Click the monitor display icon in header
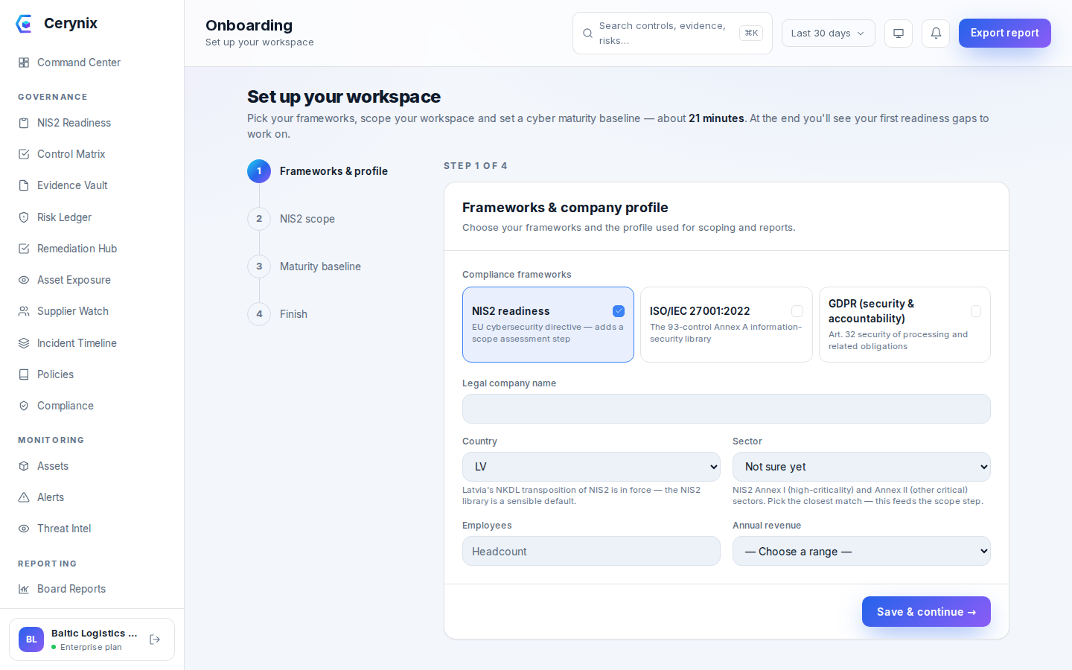The image size is (1072, 670). pyautogui.click(x=899, y=33)
